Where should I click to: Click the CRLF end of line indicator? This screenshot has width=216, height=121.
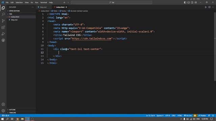[173, 116]
